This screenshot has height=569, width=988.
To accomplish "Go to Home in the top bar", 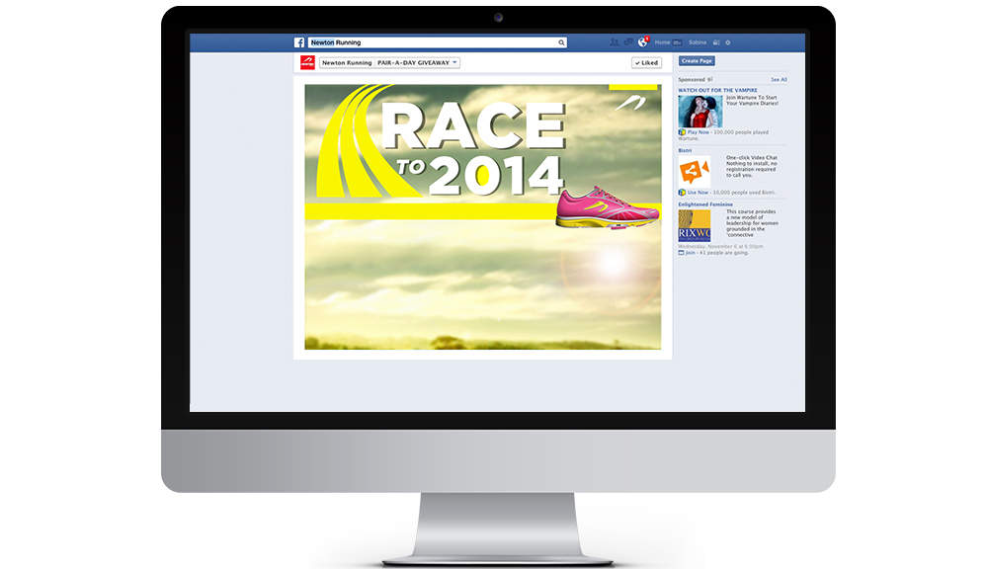I will point(662,42).
